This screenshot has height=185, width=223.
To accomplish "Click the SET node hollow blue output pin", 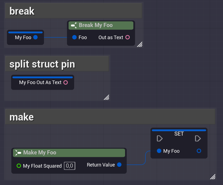I will 199,151.
